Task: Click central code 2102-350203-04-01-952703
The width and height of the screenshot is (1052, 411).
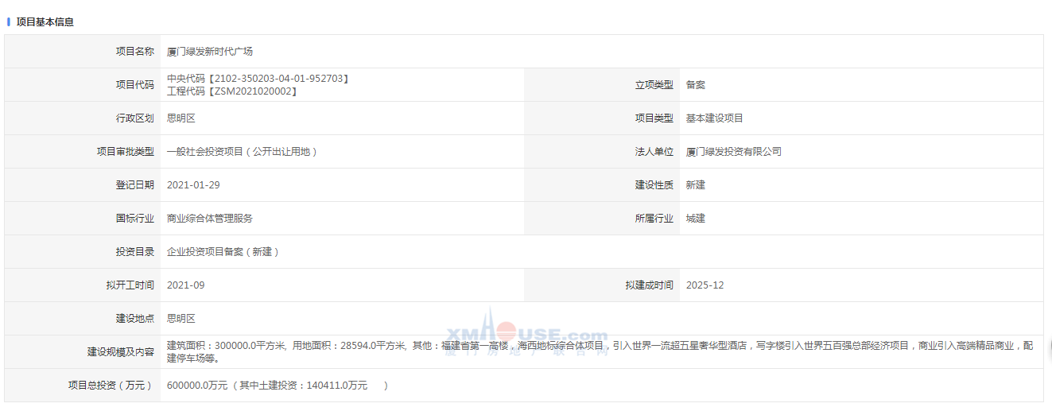Action: [x=279, y=79]
